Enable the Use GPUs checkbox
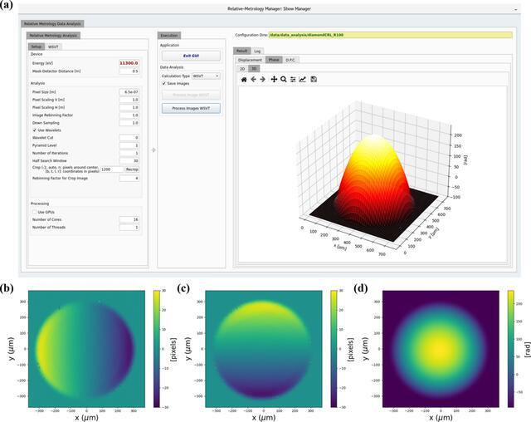531x422 pixels. (x=35, y=212)
